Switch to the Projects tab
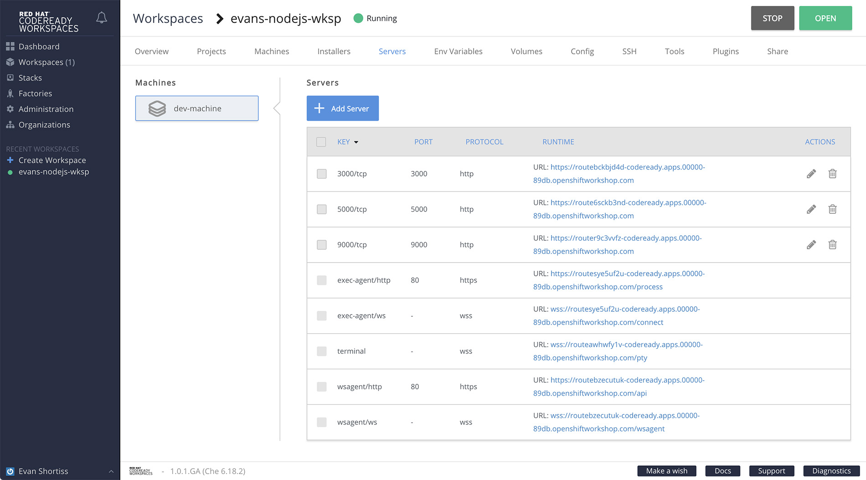This screenshot has width=866, height=480. pos(211,52)
